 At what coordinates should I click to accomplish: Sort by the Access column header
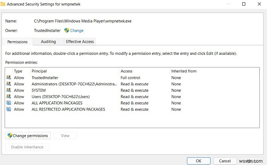coord(144,71)
